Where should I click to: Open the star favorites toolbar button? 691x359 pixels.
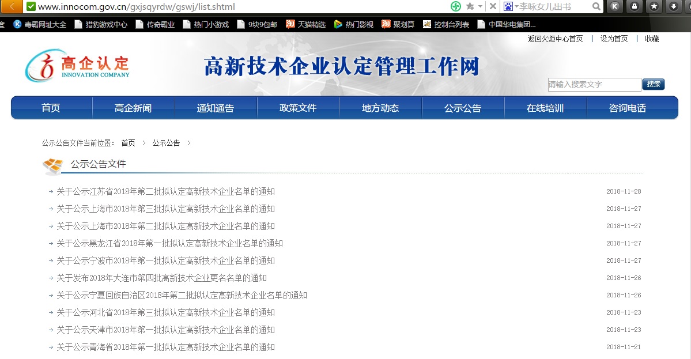(x=654, y=6)
